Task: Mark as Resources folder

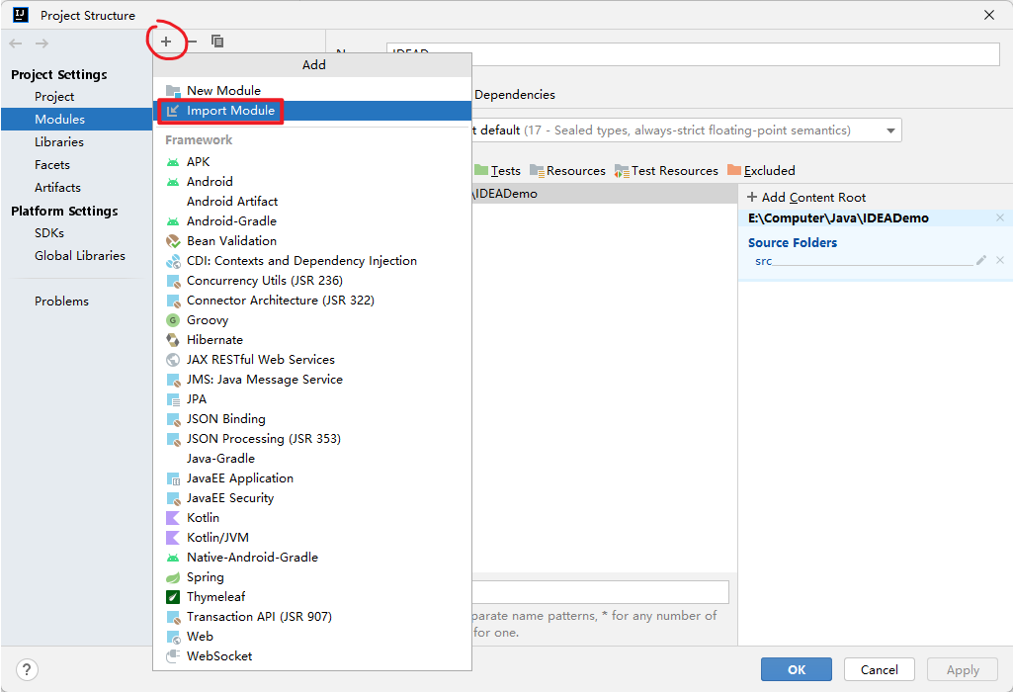Action: 568,171
